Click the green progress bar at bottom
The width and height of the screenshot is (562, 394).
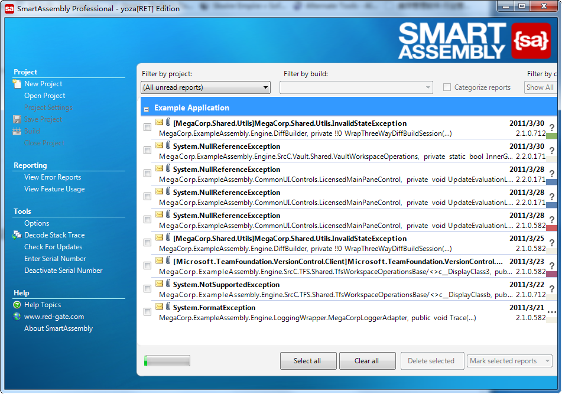click(167, 361)
